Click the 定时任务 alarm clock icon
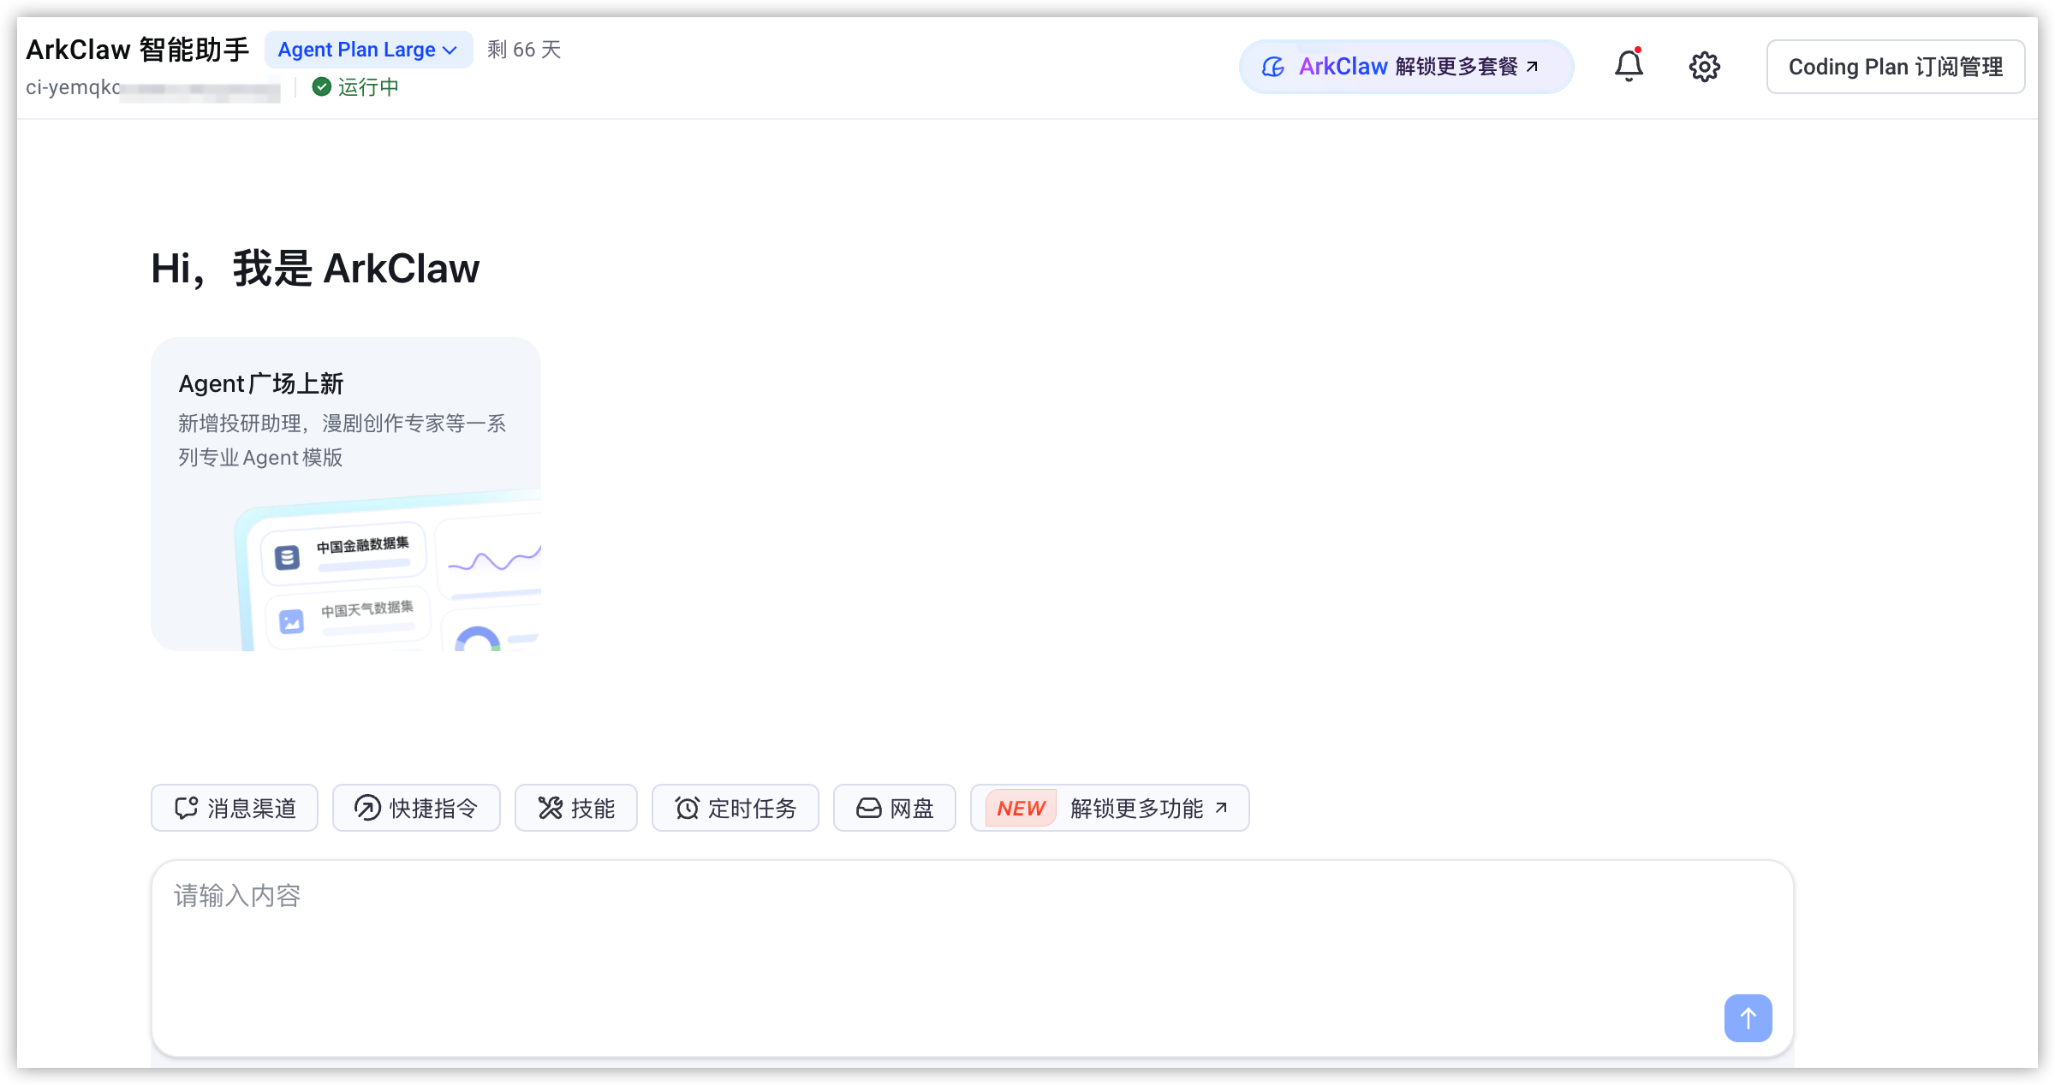The width and height of the screenshot is (2055, 1085). tap(687, 808)
